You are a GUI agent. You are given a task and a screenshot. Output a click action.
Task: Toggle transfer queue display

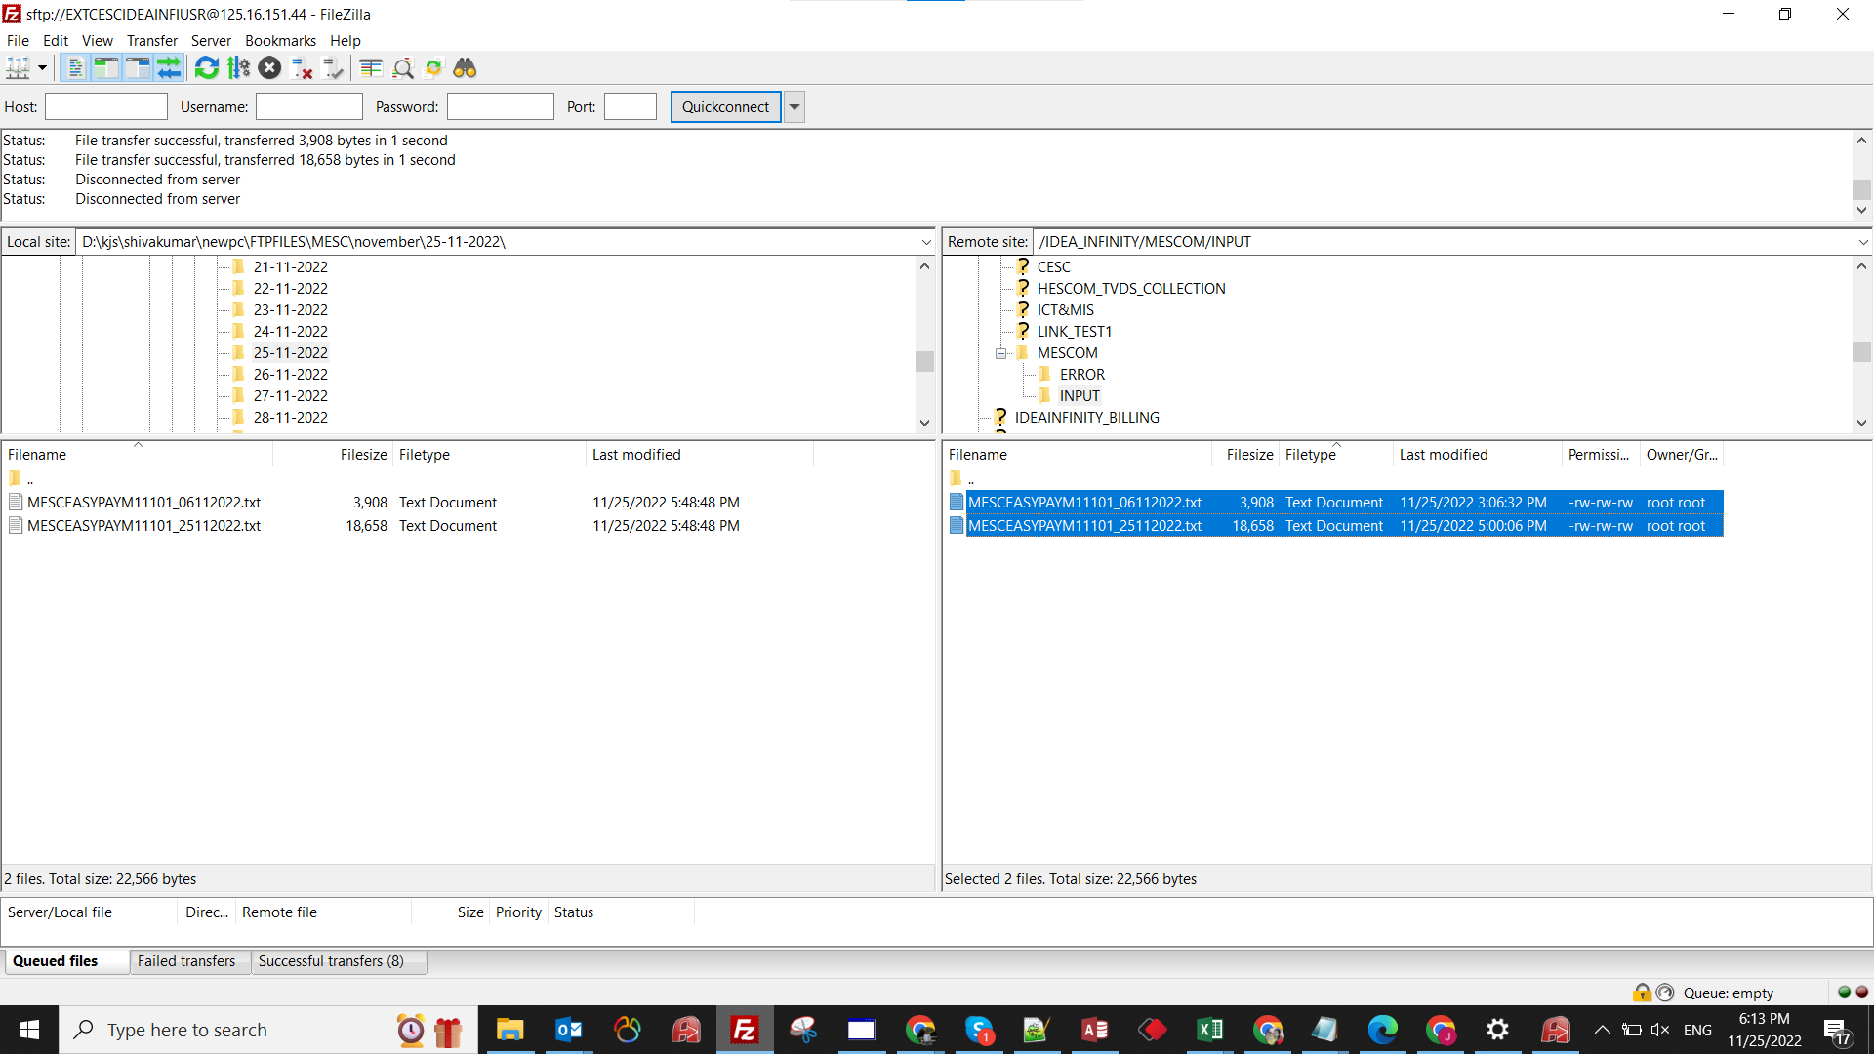(169, 68)
